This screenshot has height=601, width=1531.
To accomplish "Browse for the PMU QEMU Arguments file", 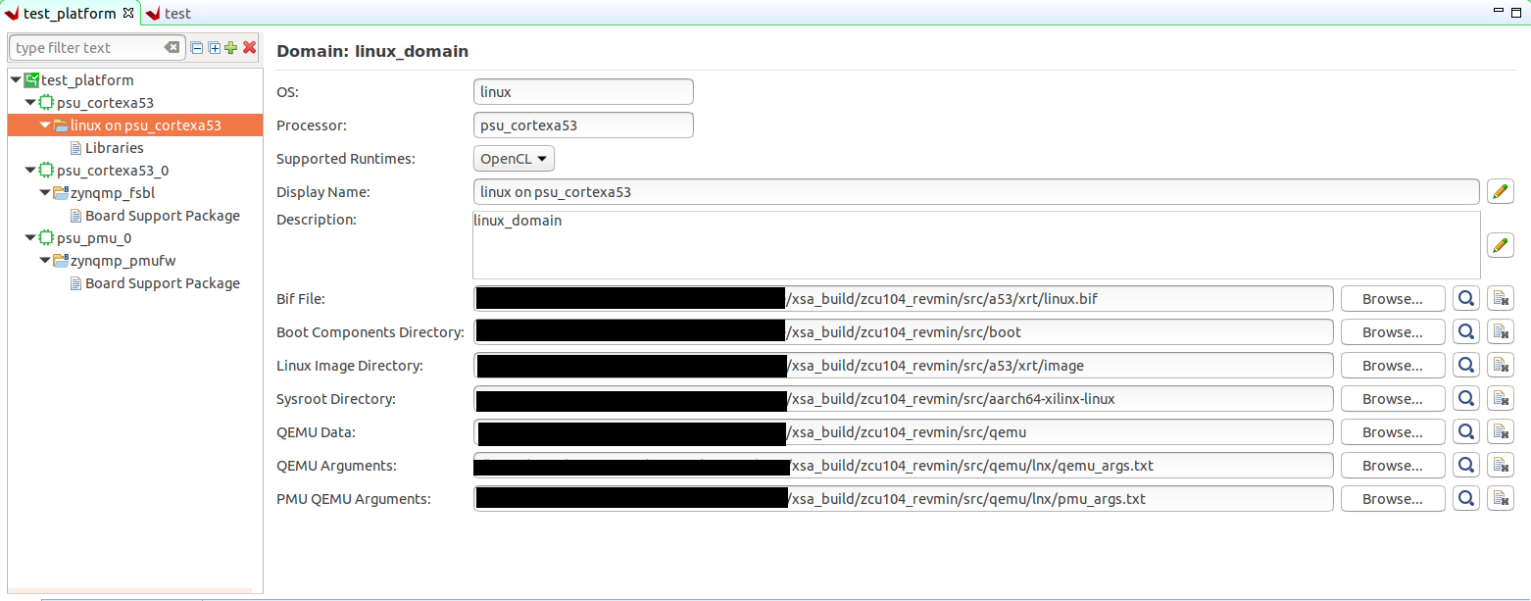I will coord(1392,499).
